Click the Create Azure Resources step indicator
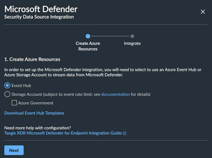The width and height of the screenshot is (212, 158). tap(88, 36)
